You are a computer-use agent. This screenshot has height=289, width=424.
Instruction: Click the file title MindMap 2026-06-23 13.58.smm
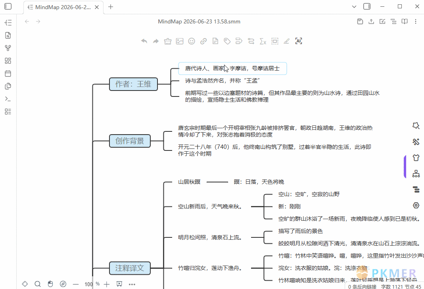(x=199, y=21)
